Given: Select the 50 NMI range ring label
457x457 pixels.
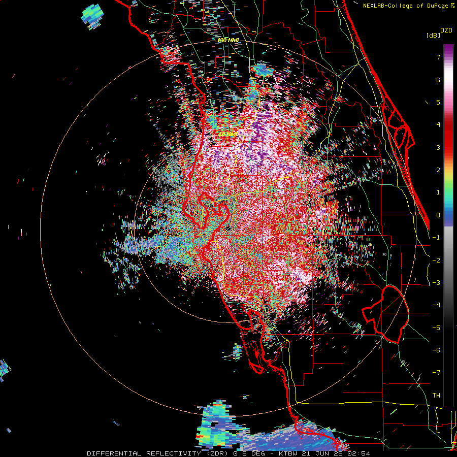Looking at the screenshot, I should (228, 134).
